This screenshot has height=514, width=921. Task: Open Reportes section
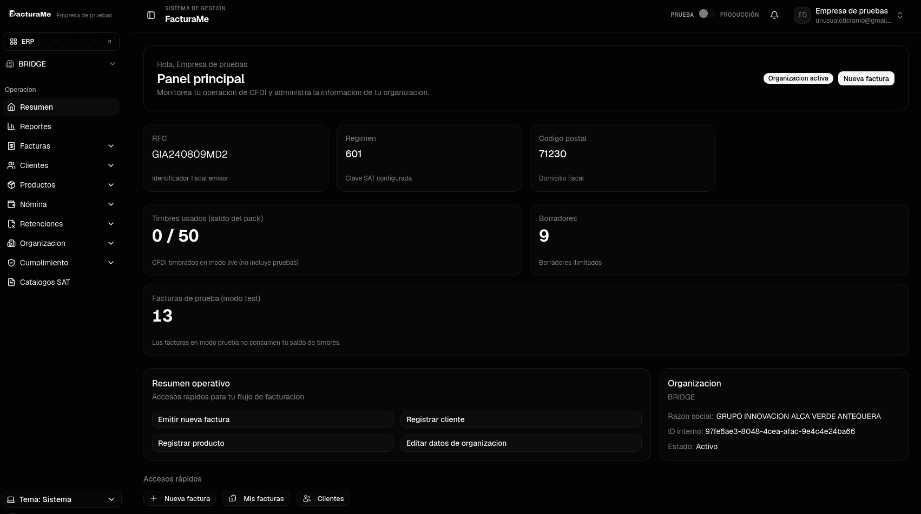click(x=61, y=126)
